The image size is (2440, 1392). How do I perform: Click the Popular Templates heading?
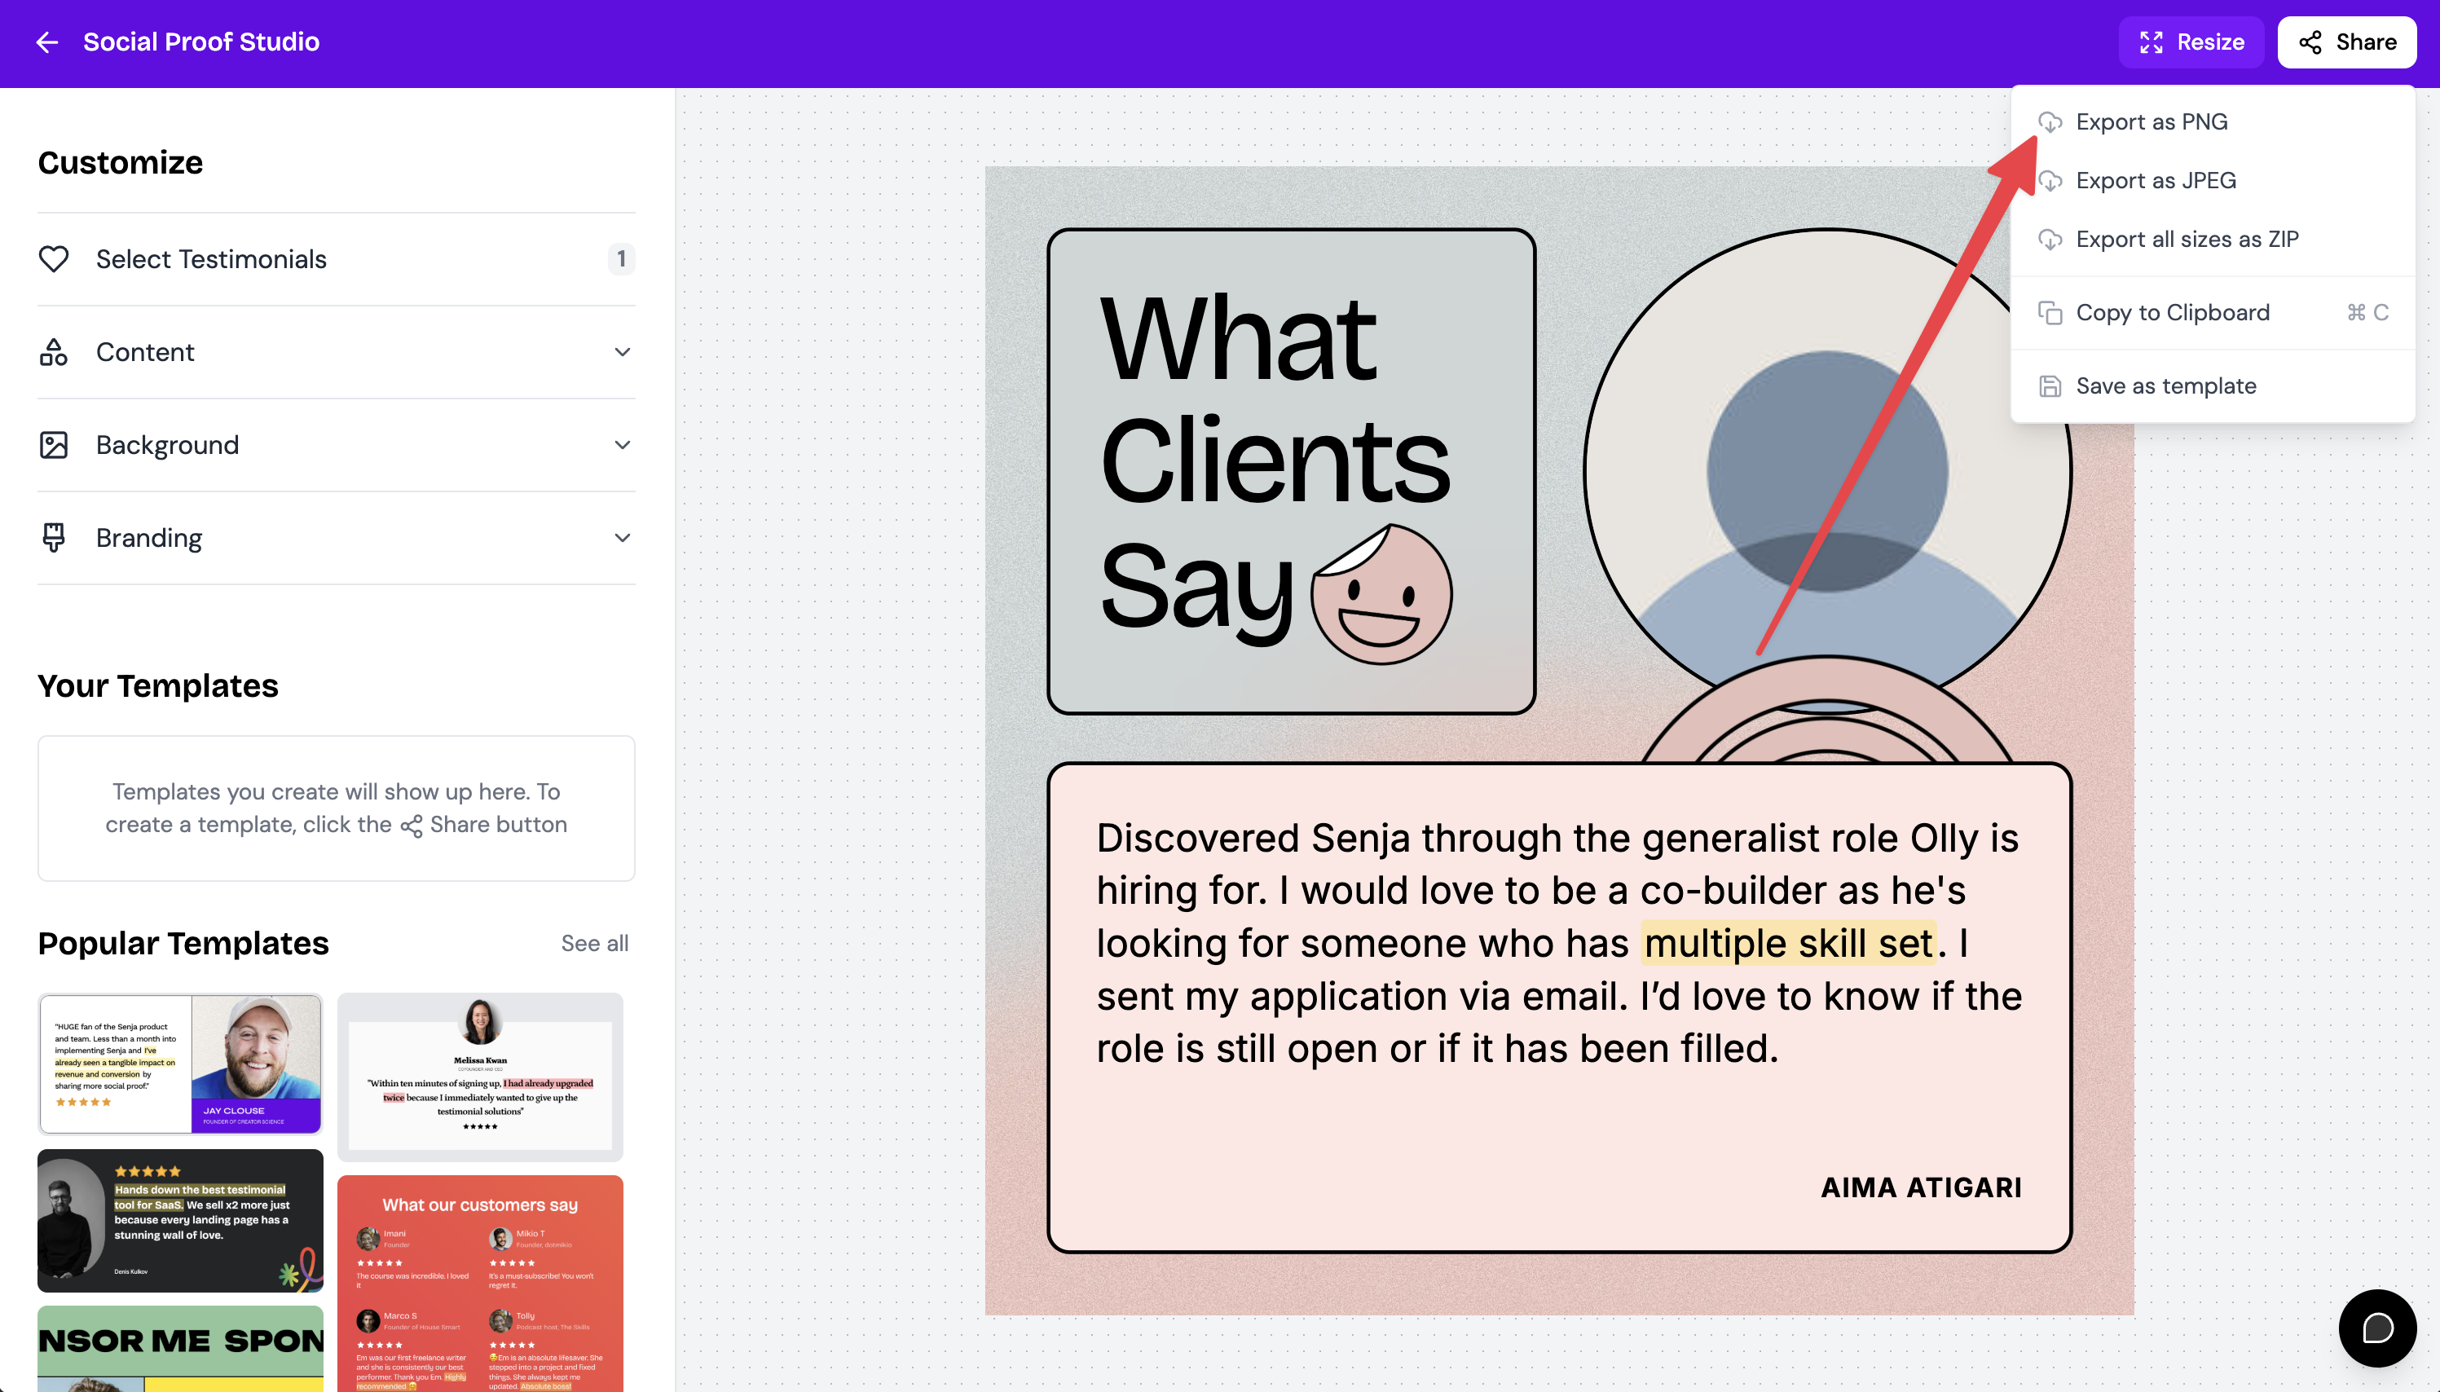[183, 943]
